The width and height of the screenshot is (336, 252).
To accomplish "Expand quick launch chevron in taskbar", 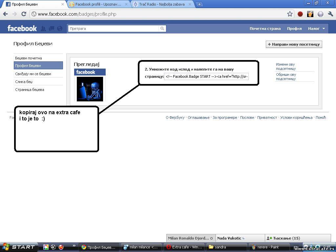I will (x=74, y=245).
